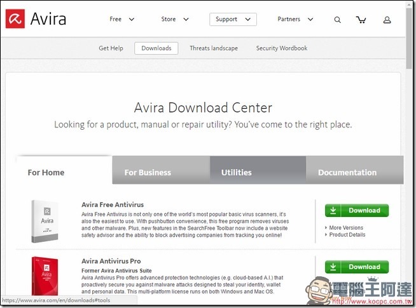Open the user account icon
Viewport: 416px width, 308px height.
pyautogui.click(x=387, y=20)
